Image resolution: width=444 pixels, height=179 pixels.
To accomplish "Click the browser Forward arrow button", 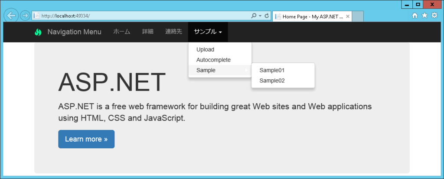I will pyautogui.click(x=25, y=16).
